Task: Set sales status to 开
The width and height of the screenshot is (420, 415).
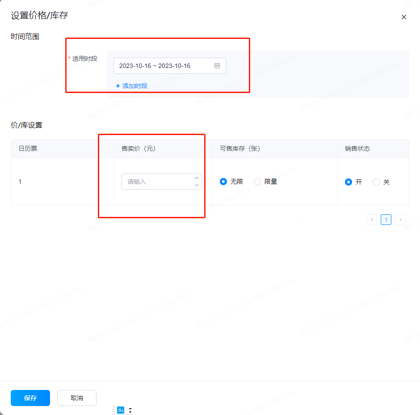Action: click(349, 182)
